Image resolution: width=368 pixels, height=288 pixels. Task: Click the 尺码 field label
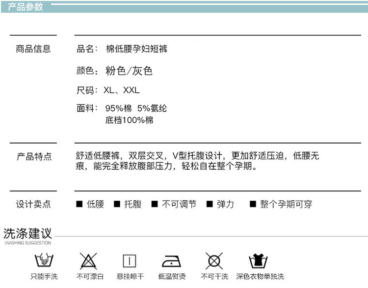coord(87,90)
